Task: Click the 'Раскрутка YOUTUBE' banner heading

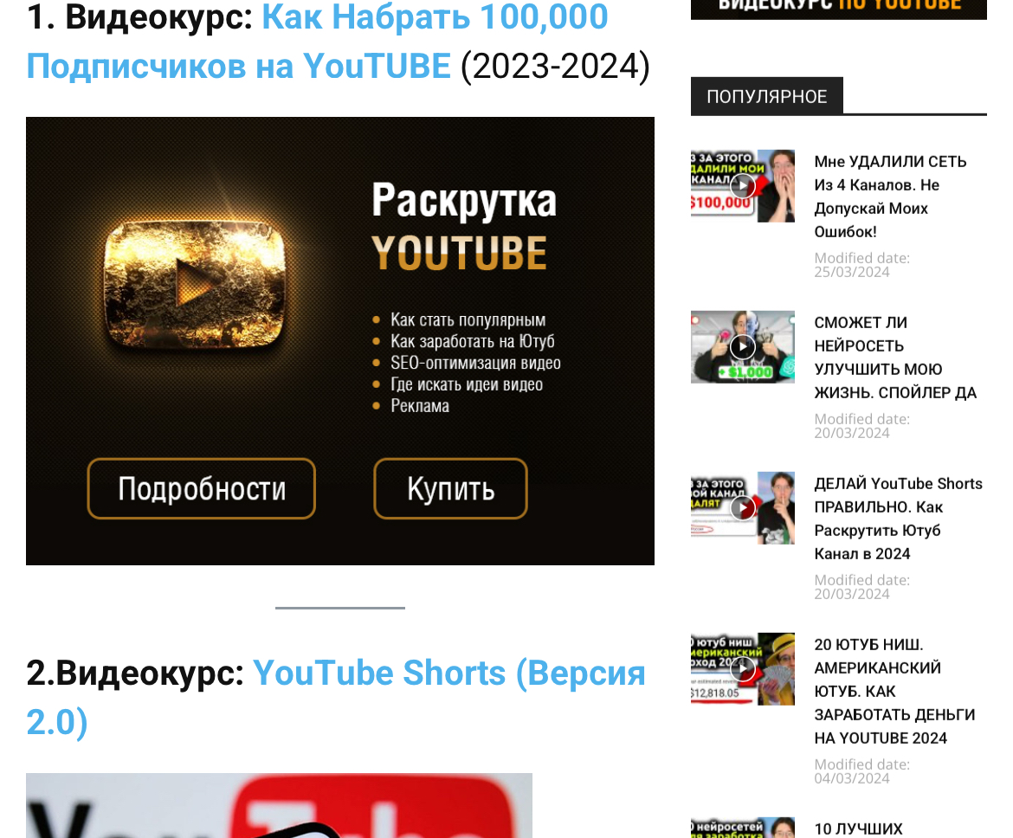Action: (x=464, y=226)
